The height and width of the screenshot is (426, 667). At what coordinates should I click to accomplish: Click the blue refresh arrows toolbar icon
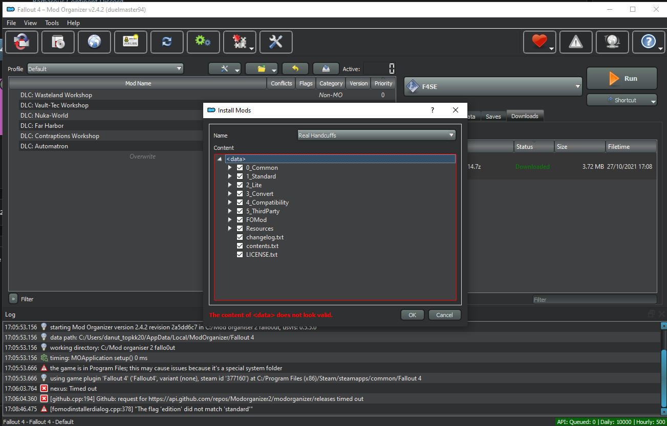click(x=167, y=42)
